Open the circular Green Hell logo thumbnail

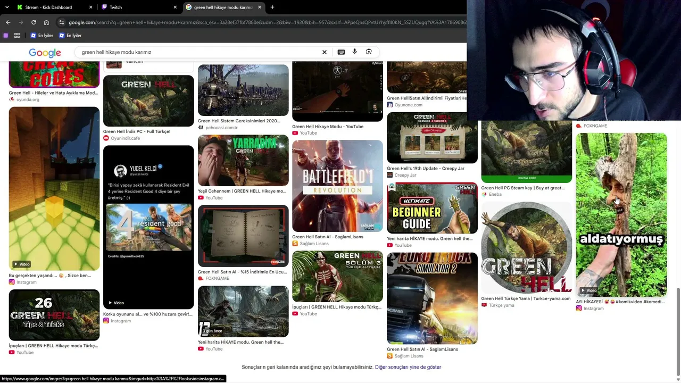point(527,248)
